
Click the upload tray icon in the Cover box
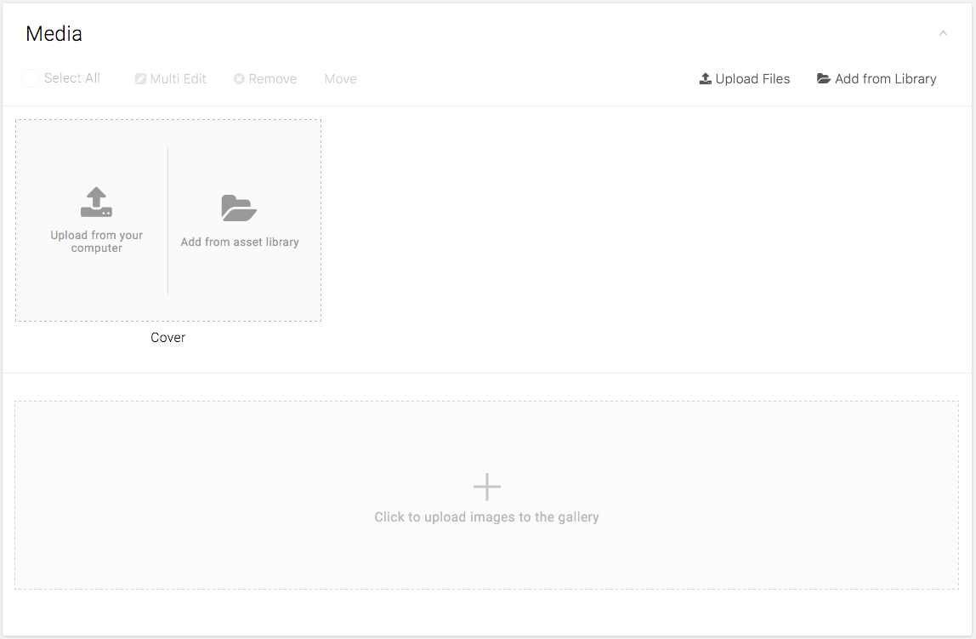[96, 203]
